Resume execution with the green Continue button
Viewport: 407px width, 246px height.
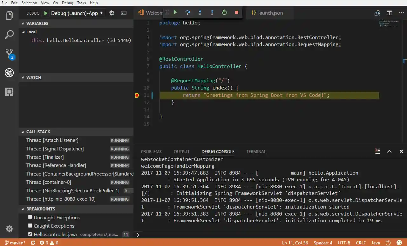click(175, 12)
